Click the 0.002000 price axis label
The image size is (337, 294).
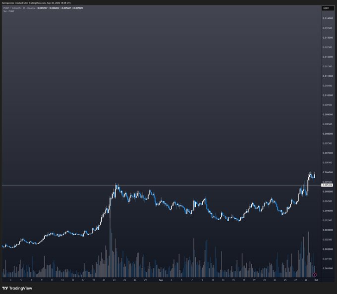coord(328,249)
